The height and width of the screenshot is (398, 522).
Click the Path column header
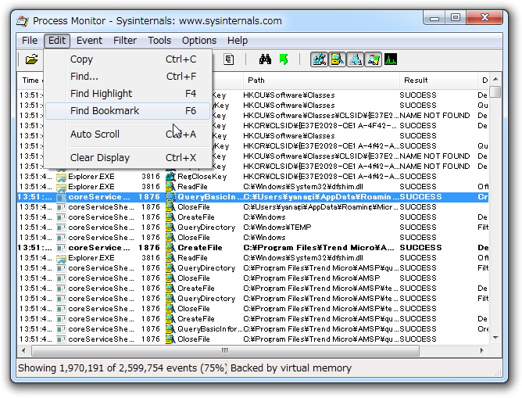click(x=321, y=81)
